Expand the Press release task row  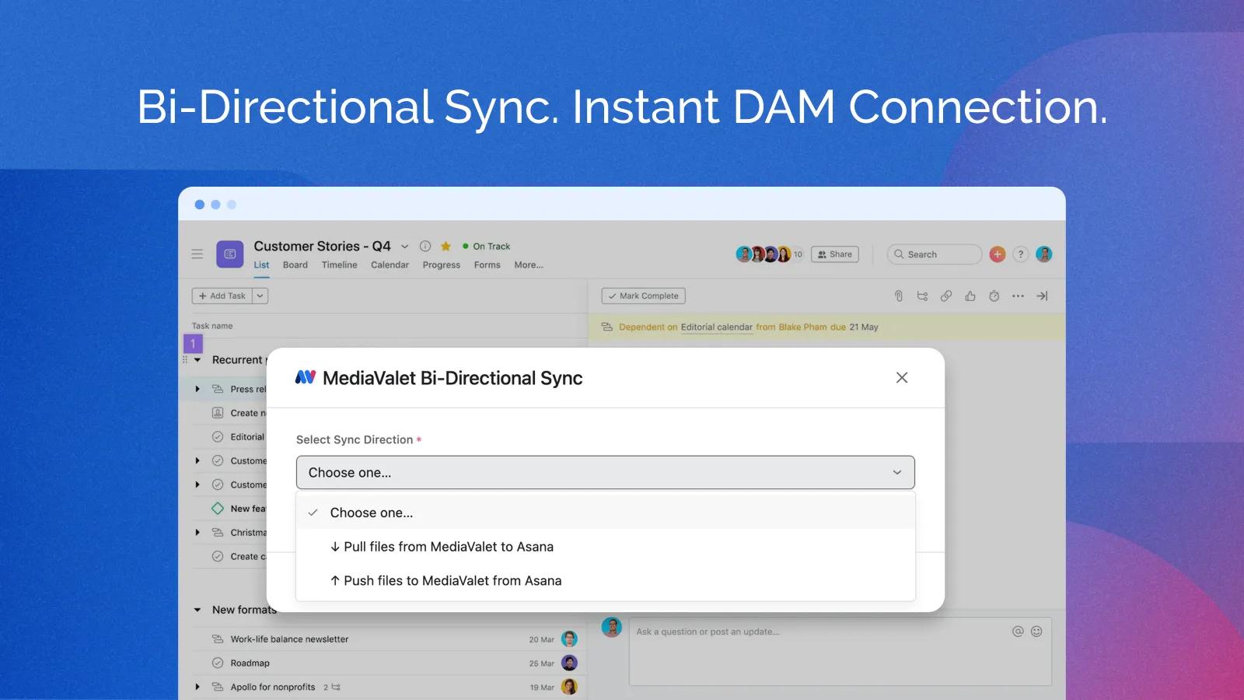pyautogui.click(x=197, y=389)
